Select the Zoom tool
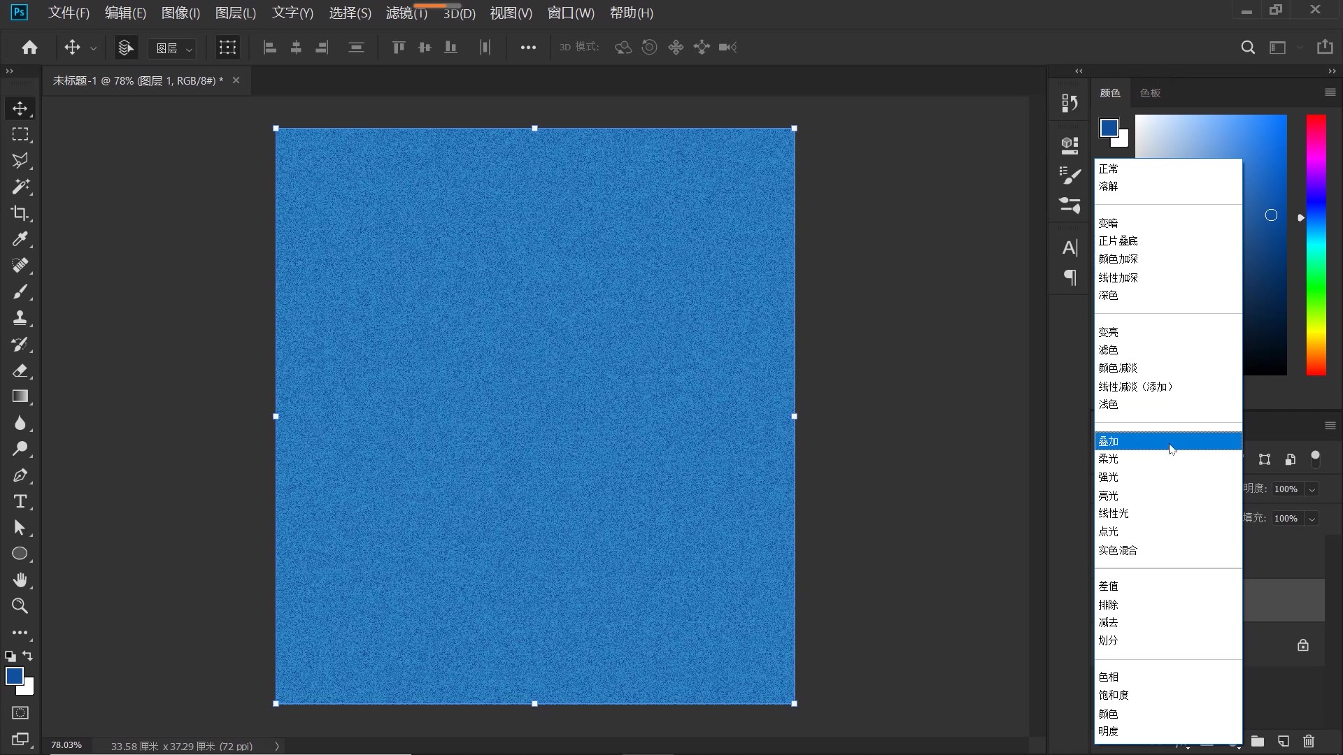Screen dimensions: 1343x755 click(20, 606)
